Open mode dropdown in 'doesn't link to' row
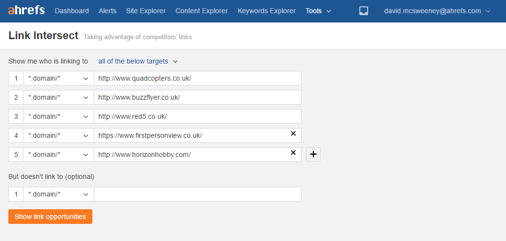Viewport: 506px width, 241px height. (x=58, y=194)
